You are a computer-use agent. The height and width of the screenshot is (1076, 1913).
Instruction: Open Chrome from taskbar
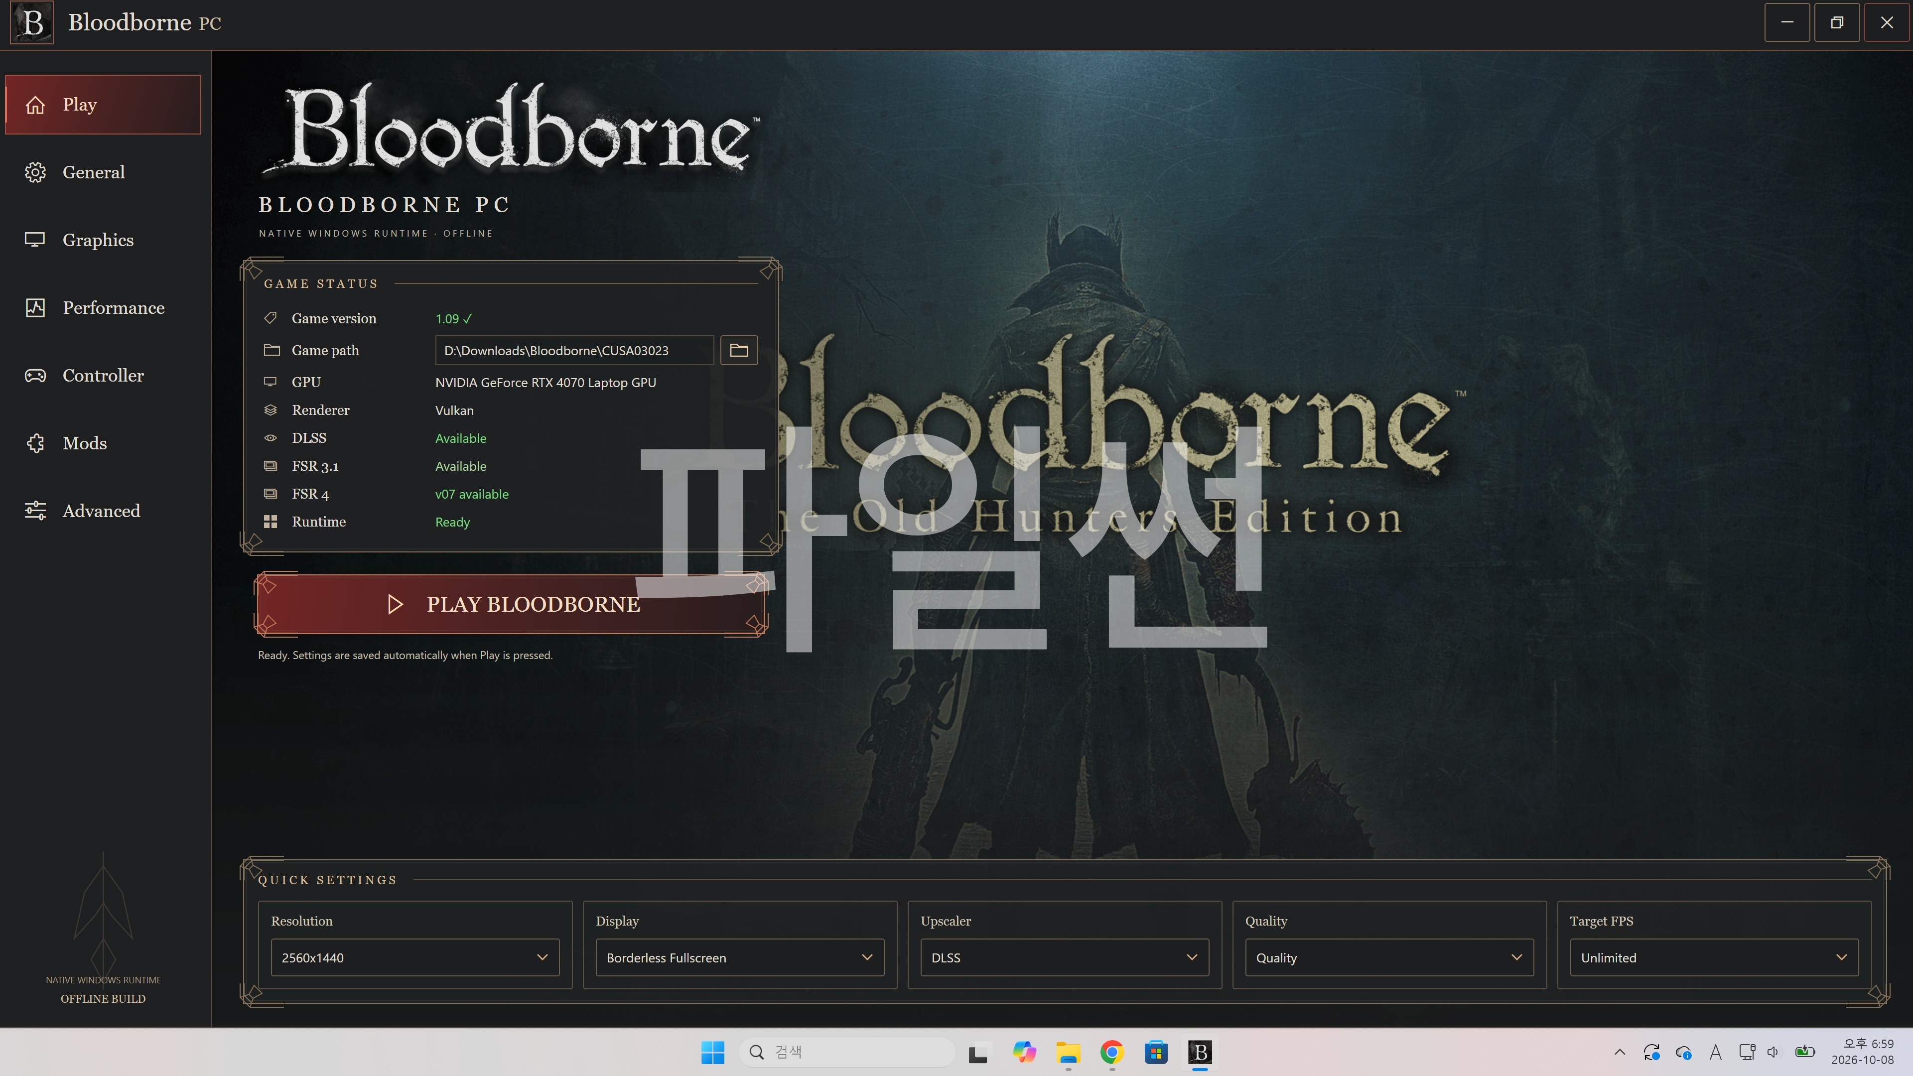(1112, 1052)
